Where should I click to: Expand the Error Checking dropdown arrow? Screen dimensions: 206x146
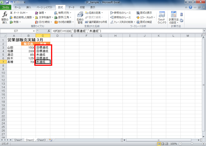[x=154, y=17]
